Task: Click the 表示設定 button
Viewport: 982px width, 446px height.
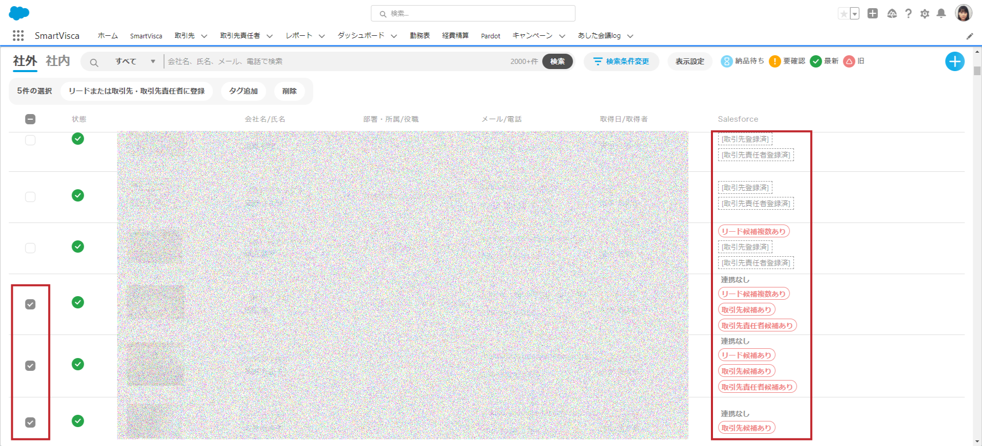Action: point(689,61)
